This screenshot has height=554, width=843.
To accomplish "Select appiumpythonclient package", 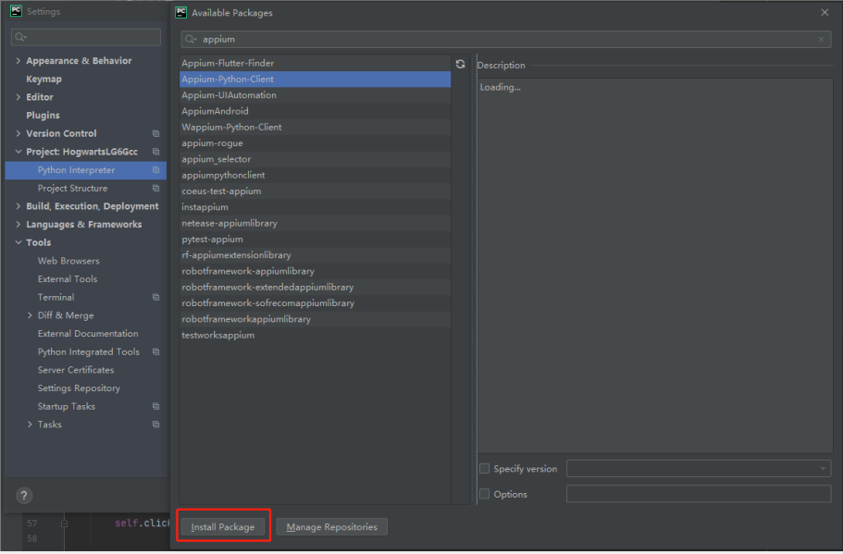I will click(315, 175).
